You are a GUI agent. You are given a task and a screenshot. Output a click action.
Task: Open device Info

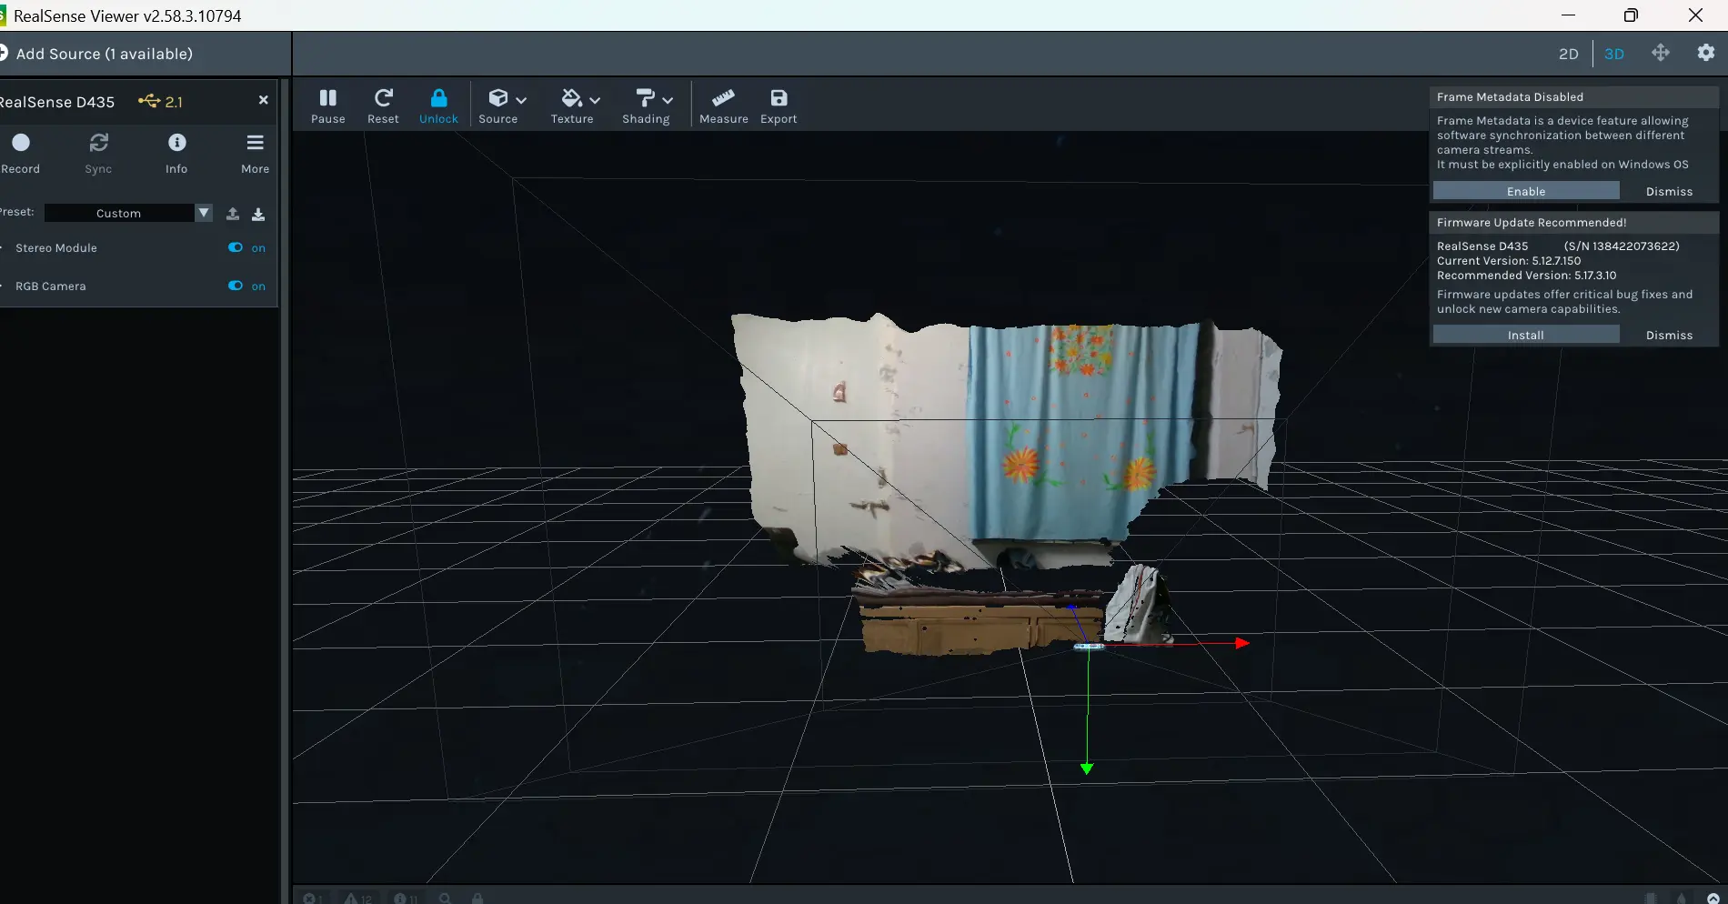click(176, 152)
